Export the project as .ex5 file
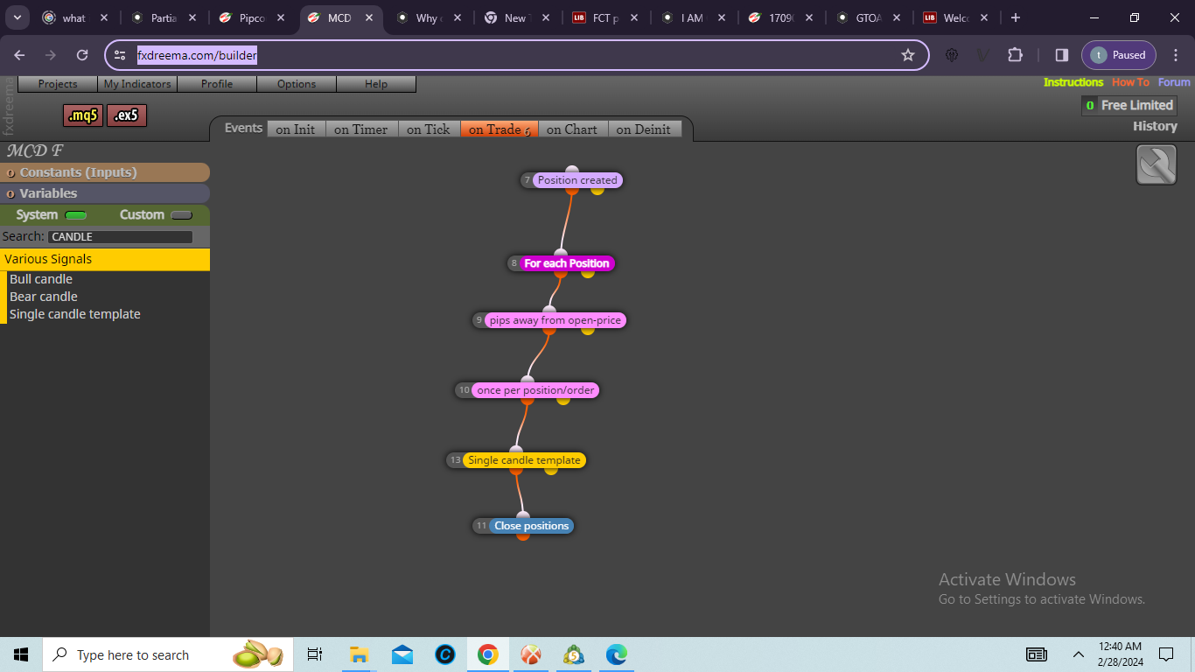Viewport: 1195px width, 672px height. point(127,115)
